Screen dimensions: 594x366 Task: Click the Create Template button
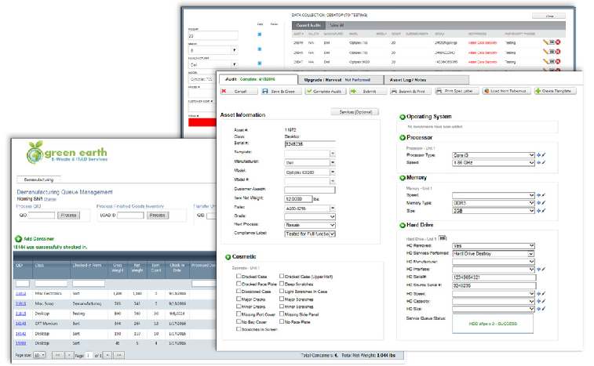tap(556, 91)
